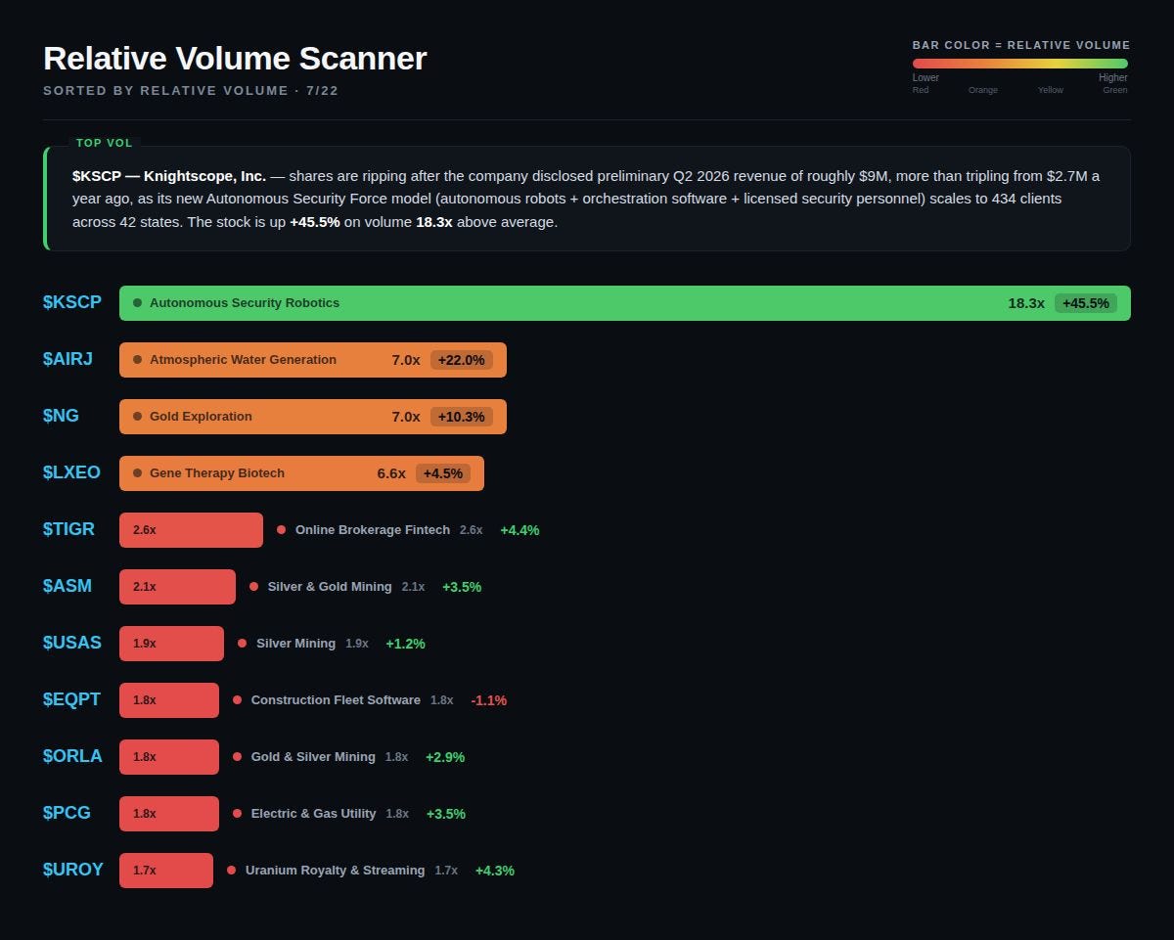Select the 'Gold Exploration' label
Viewport: 1174px width, 940px height.
click(x=201, y=417)
